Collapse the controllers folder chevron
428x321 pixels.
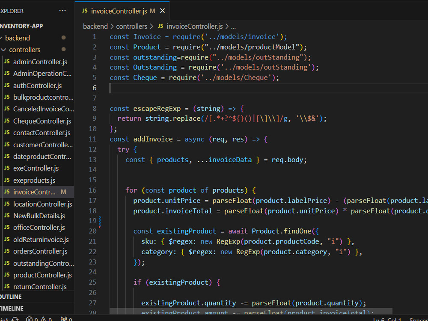click(3, 50)
